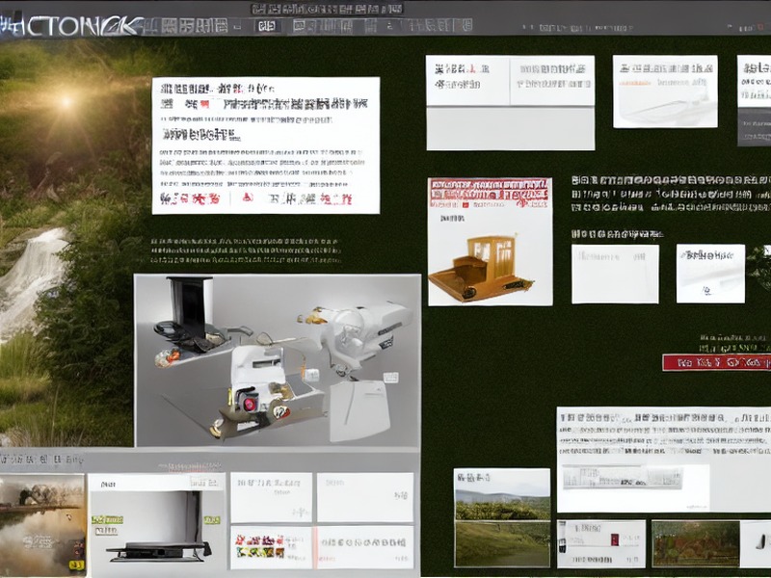Screen dimensions: 771x578
Task: Open the green hillside landscape photo
Action: pyautogui.click(x=502, y=517)
